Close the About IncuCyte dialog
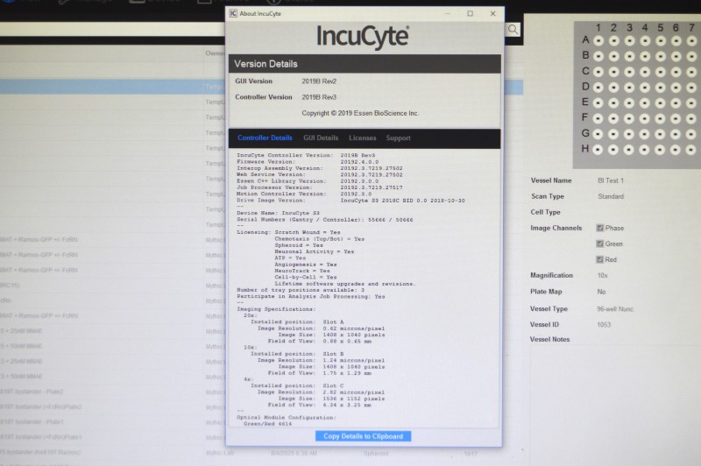This screenshot has height=466, width=701. 492,13
